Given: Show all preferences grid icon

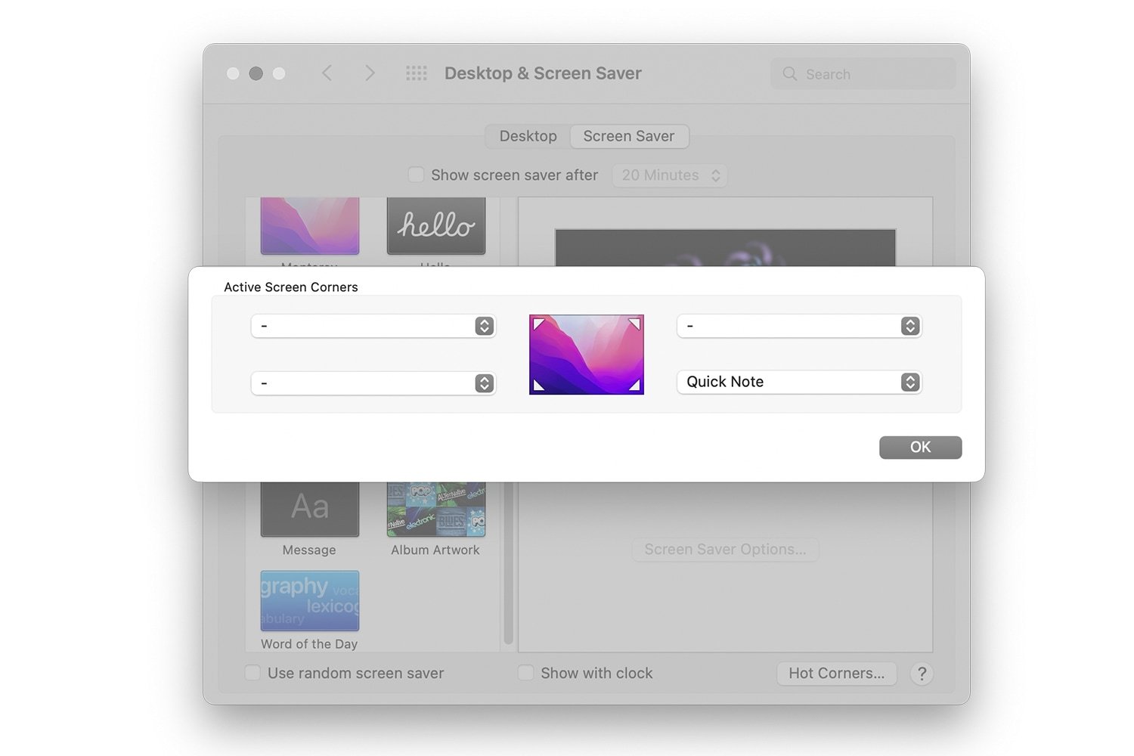Looking at the screenshot, I should click(417, 73).
